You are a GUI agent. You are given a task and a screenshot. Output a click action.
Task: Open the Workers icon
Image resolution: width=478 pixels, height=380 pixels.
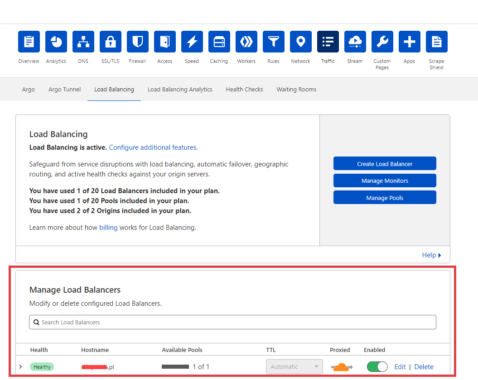(x=246, y=42)
